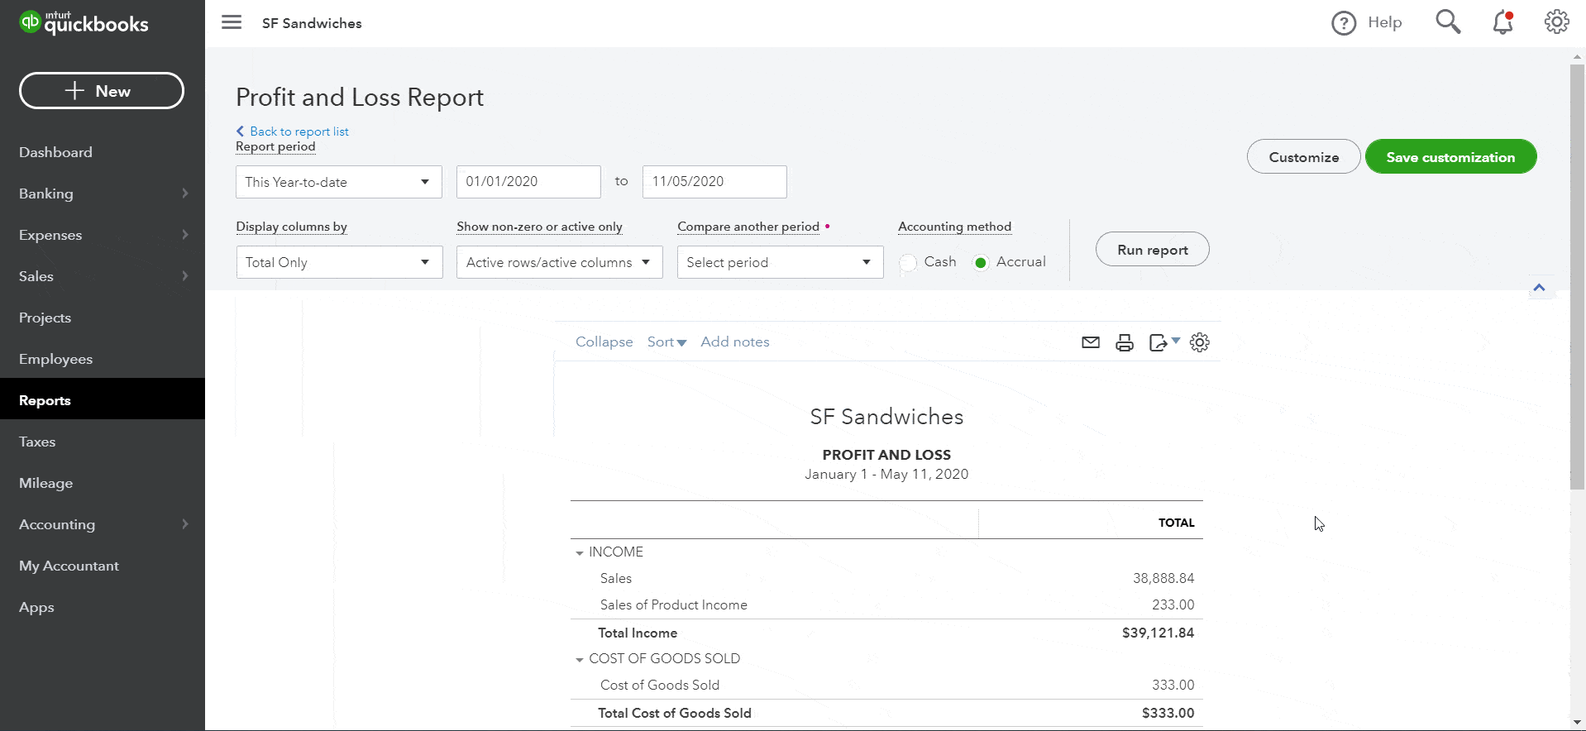1586x731 pixels.
Task: Toggle the hamburger navigation menu
Action: pos(232,22)
